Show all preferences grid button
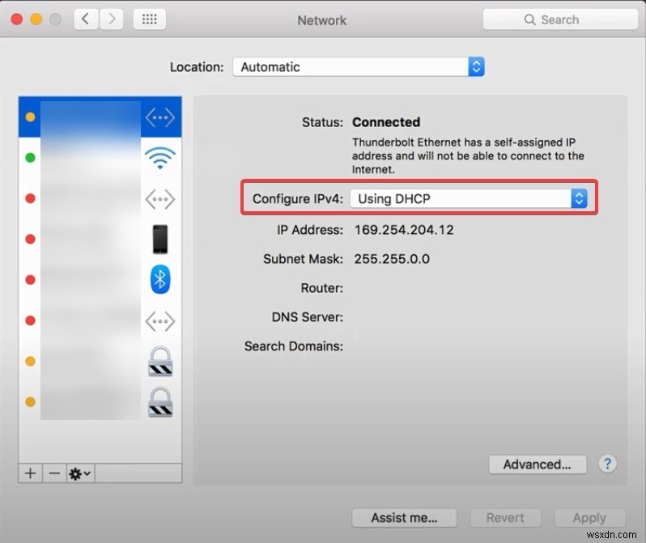Viewport: 646px width, 543px height. point(149,19)
